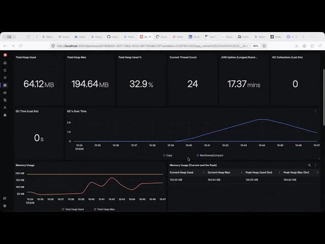Click the 32.9 % heap used value
The width and height of the screenshot is (325, 244).
pos(141,84)
